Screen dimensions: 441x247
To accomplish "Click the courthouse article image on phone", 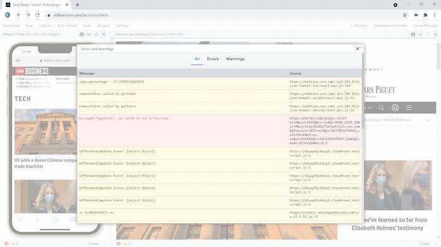I will pyautogui.click(x=45, y=131).
